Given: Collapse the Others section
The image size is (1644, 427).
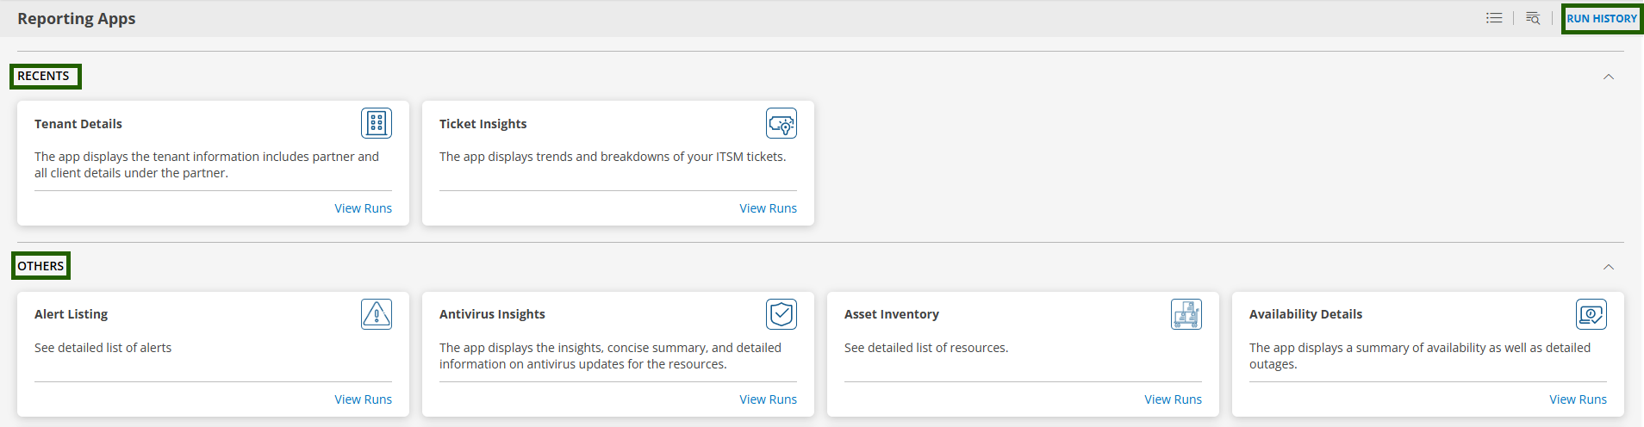Looking at the screenshot, I should [x=1609, y=267].
